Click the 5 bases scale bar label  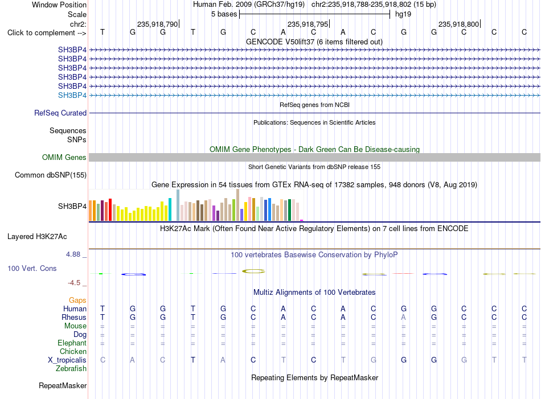click(x=224, y=14)
